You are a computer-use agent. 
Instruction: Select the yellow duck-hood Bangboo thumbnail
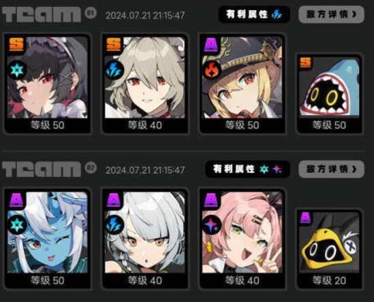pyautogui.click(x=329, y=249)
